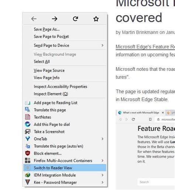The height and width of the screenshot is (190, 175).
Task: Reload the page with the refresh icon
Action: pos(75,19)
